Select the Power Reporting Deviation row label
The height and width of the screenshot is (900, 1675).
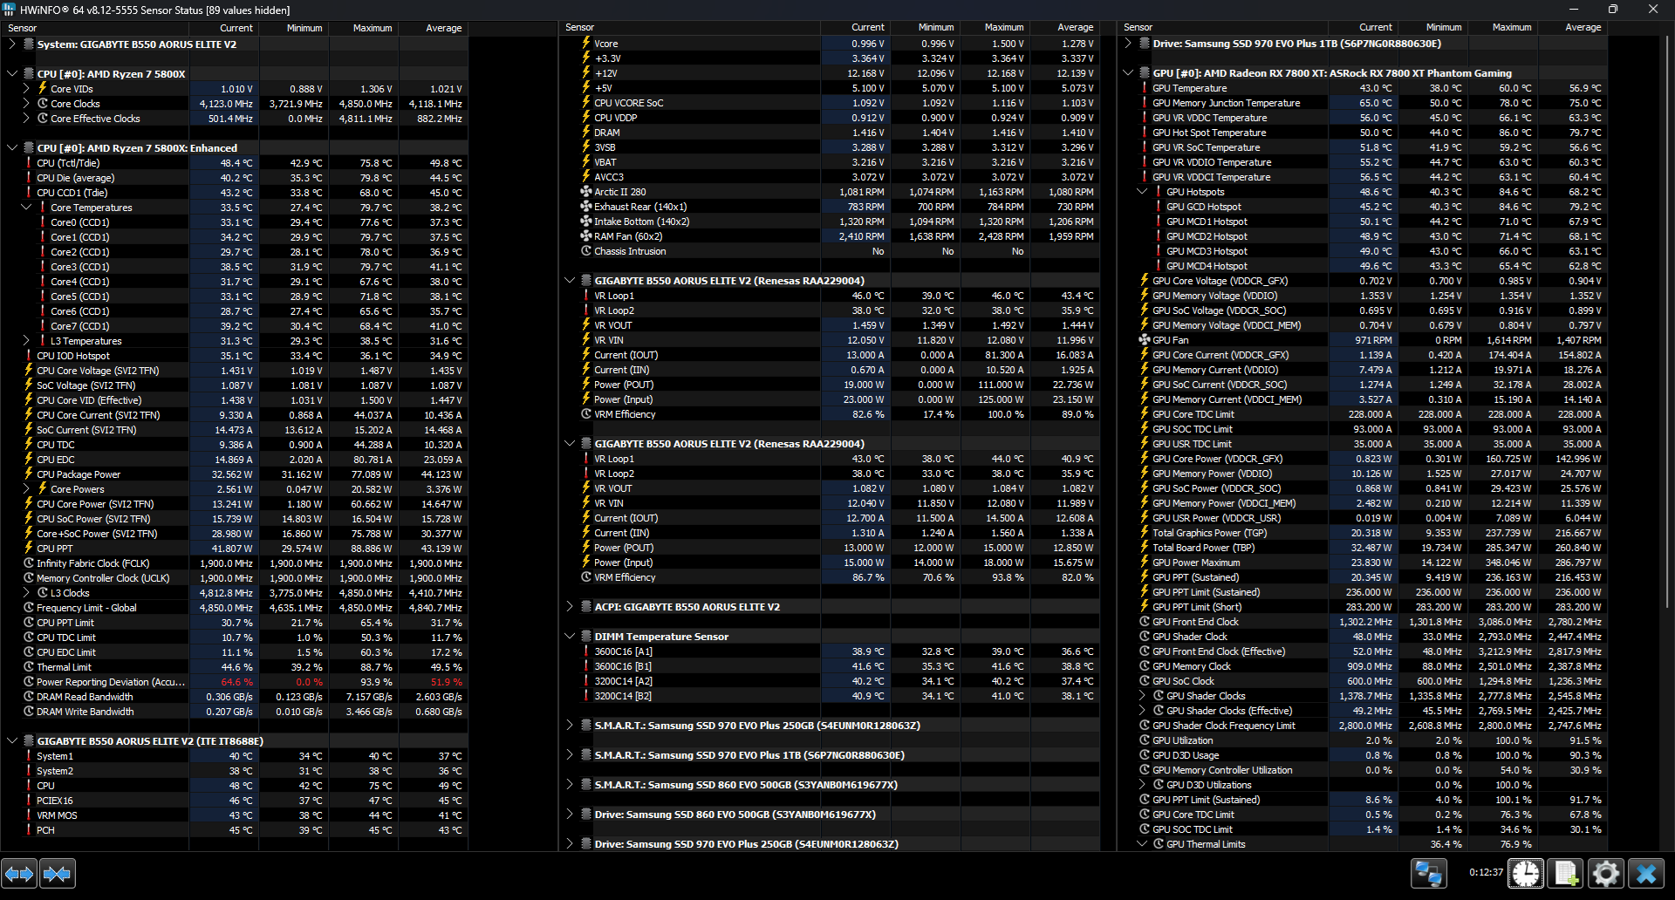111,682
